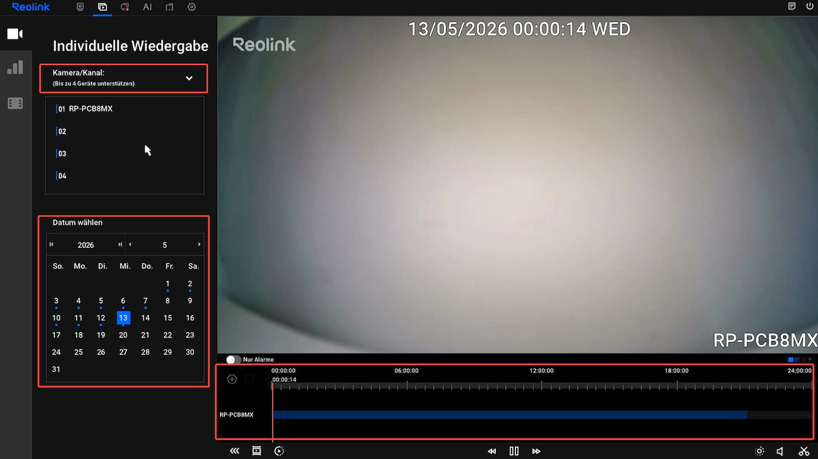The height and width of the screenshot is (459, 818).
Task: Select the blue layout square above timeline
Action: coord(790,360)
